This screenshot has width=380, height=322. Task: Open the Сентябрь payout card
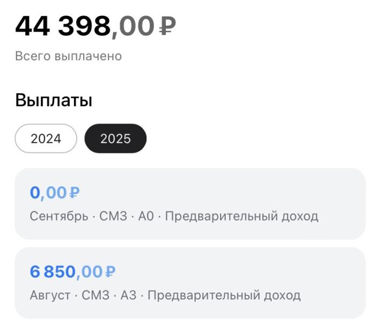(190, 204)
